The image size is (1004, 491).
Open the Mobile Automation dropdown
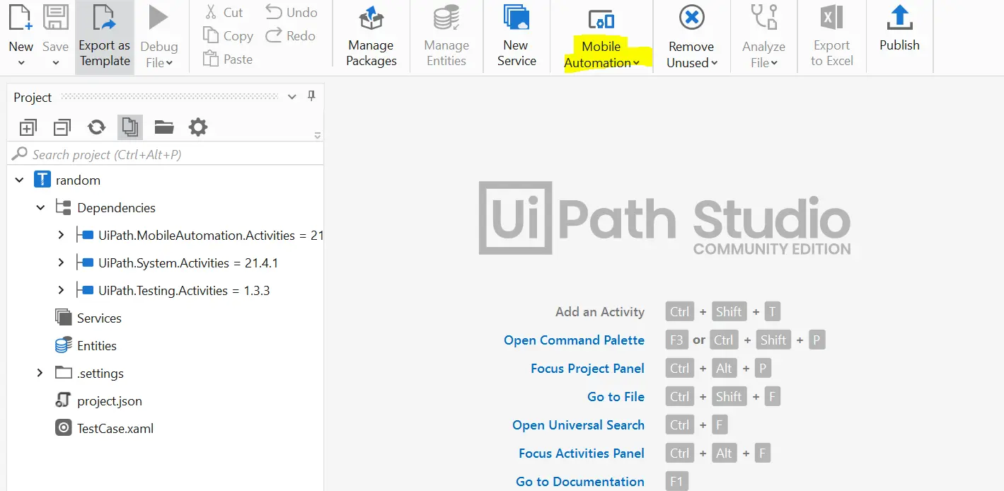point(601,54)
